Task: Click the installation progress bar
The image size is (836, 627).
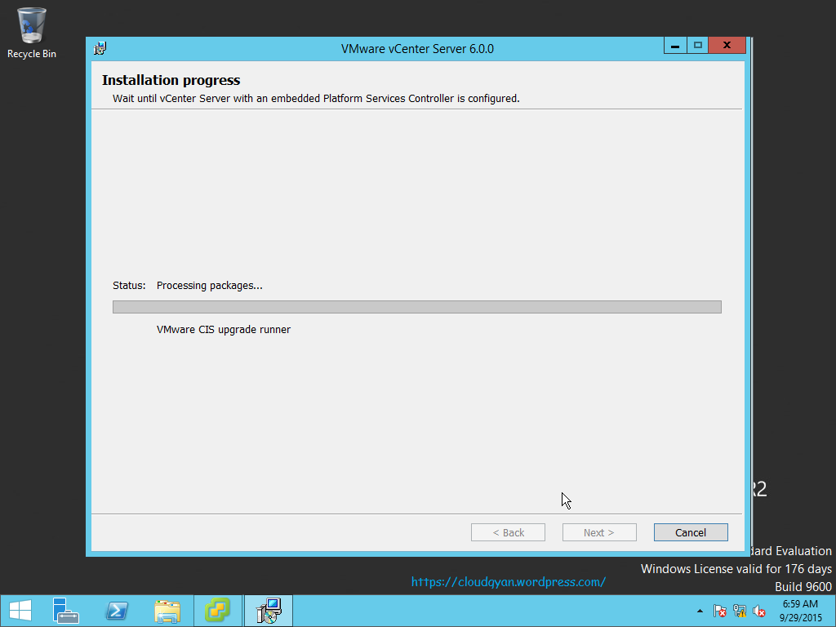Action: point(416,306)
